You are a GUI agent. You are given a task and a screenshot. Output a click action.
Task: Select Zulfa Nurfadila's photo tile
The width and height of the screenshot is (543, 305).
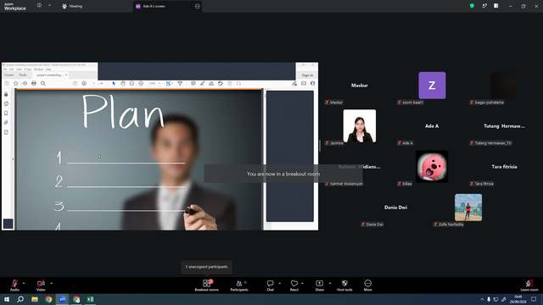coord(468,207)
